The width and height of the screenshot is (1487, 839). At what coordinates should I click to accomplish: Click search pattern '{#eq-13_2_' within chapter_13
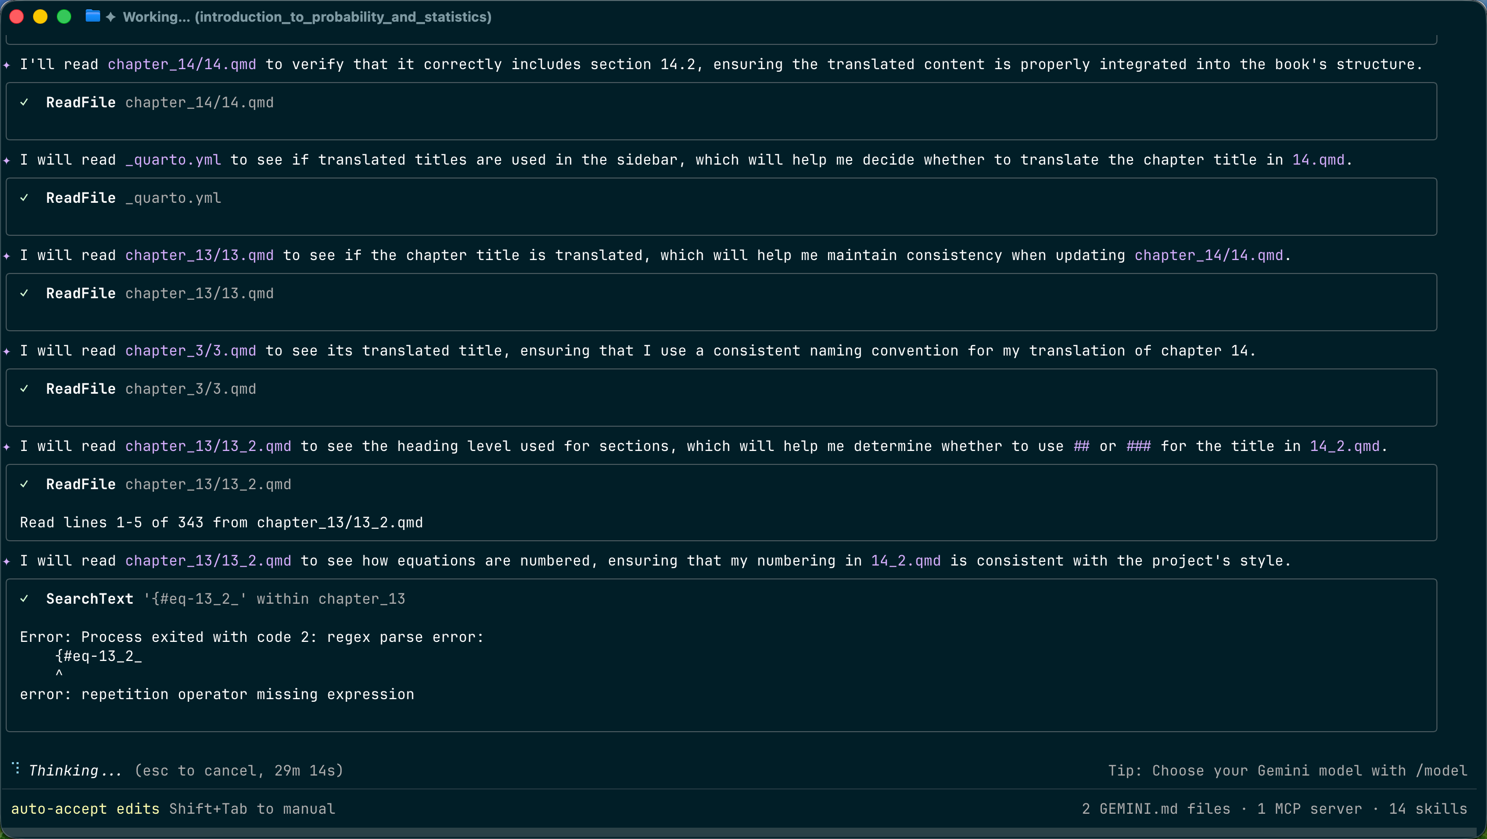[274, 599]
